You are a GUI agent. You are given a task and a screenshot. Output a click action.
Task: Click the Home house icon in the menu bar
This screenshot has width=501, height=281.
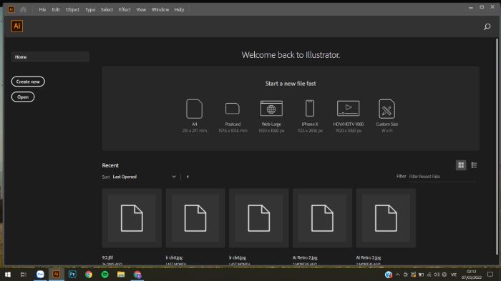(x=24, y=9)
